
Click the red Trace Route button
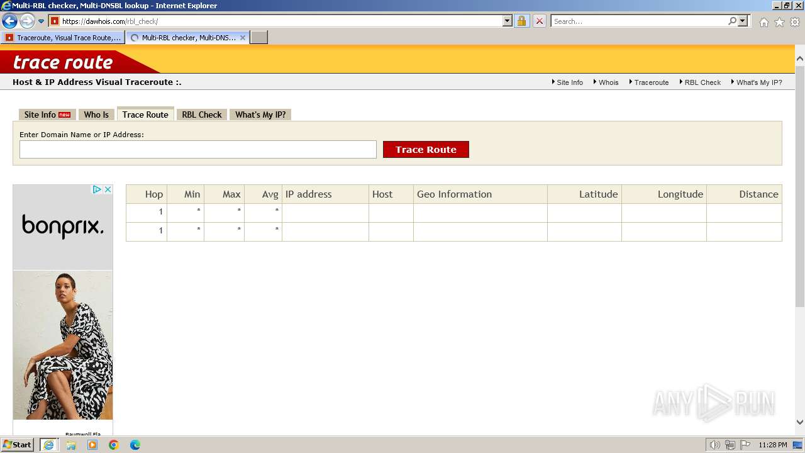point(426,150)
